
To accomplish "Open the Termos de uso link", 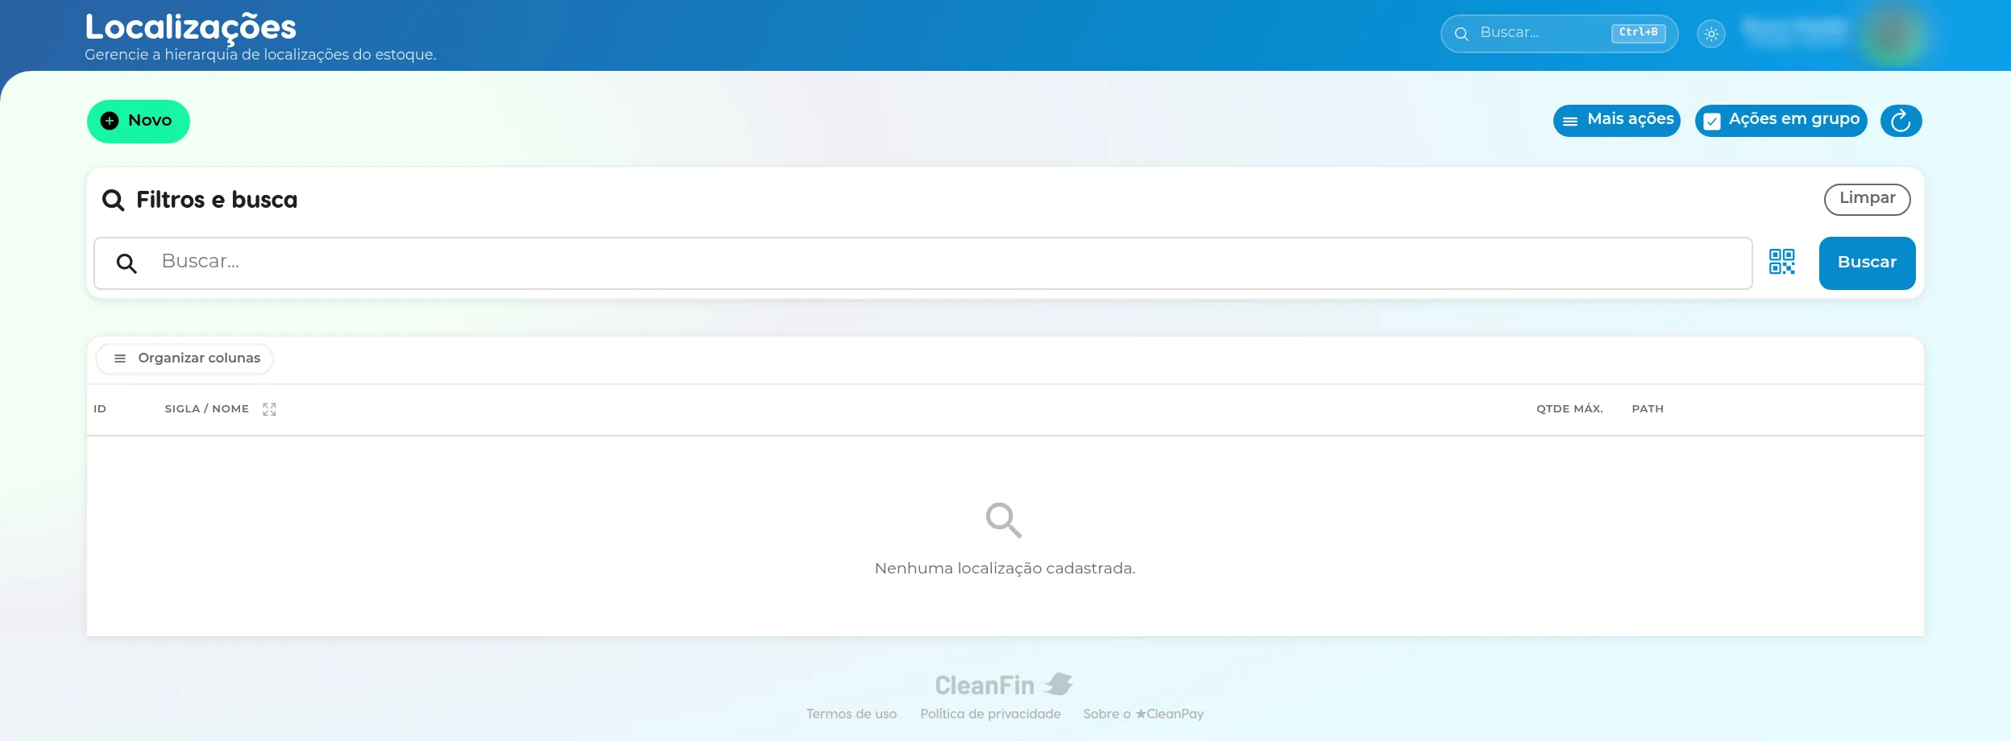I will [x=852, y=714].
